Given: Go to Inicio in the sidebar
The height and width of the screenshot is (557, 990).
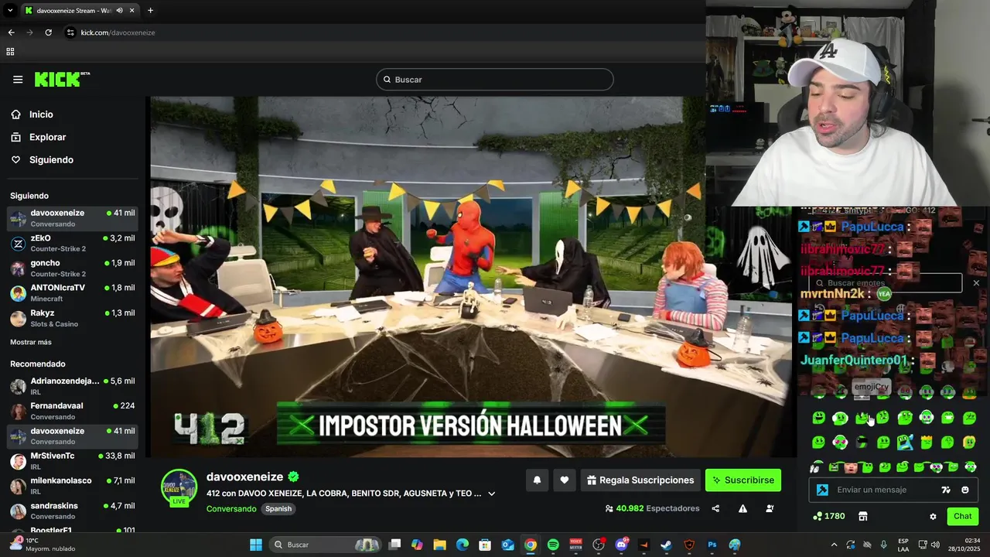Looking at the screenshot, I should point(41,114).
